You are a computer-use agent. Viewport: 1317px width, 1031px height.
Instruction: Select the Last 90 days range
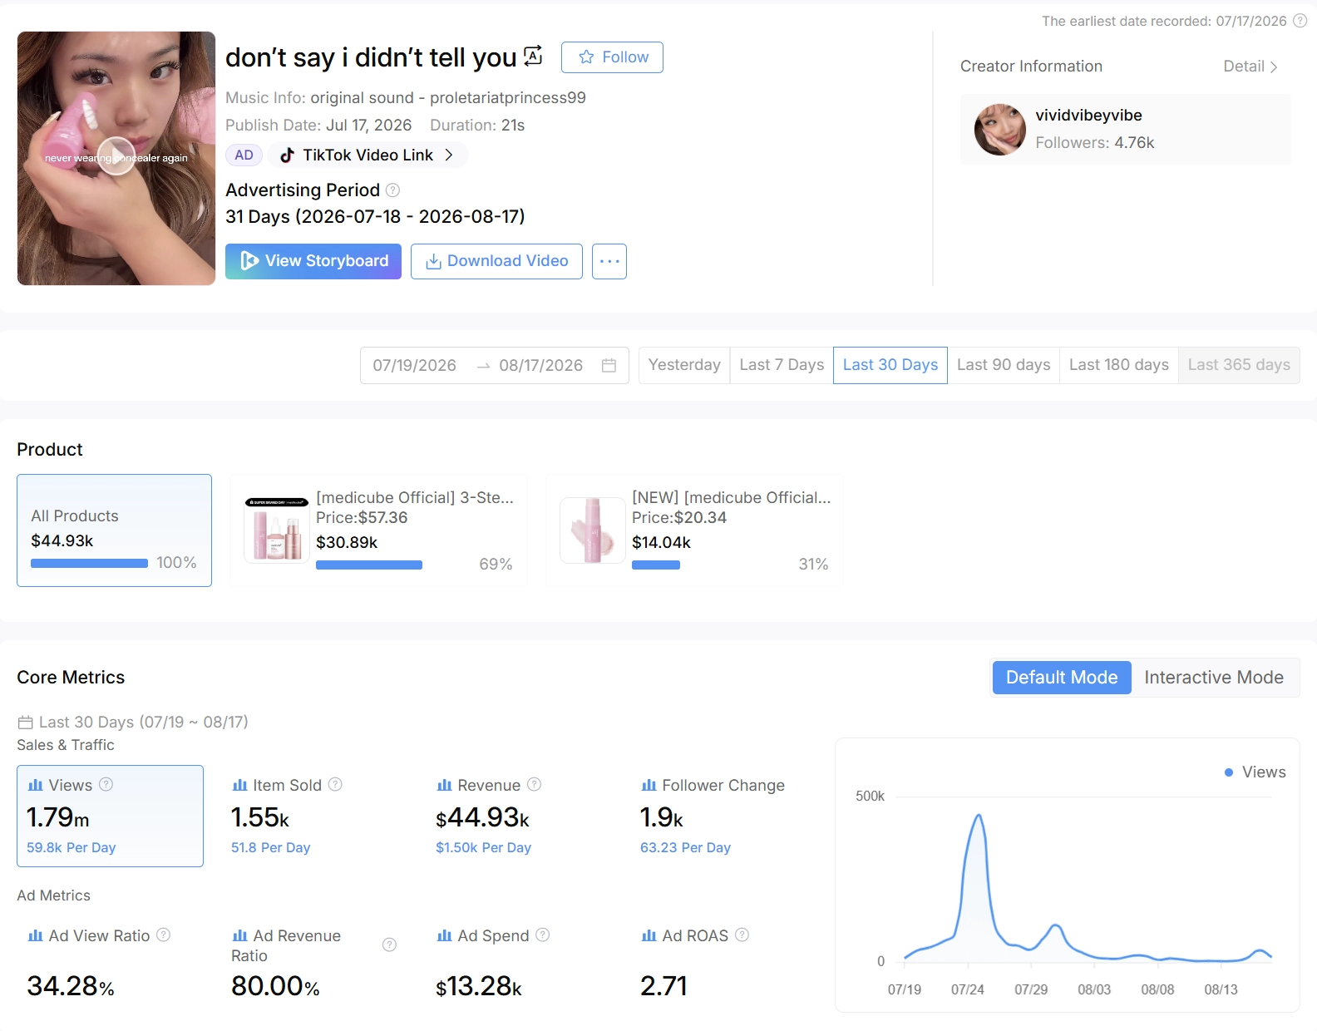click(1004, 365)
